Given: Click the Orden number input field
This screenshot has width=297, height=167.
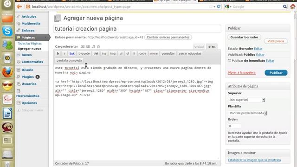Looking at the screenshot, I should 234,126.
